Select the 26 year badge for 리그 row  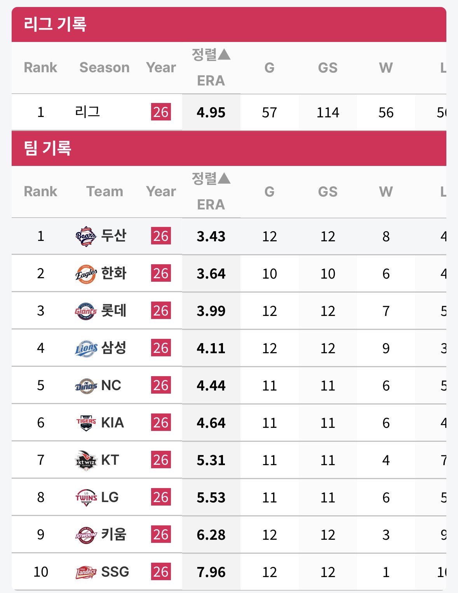161,112
